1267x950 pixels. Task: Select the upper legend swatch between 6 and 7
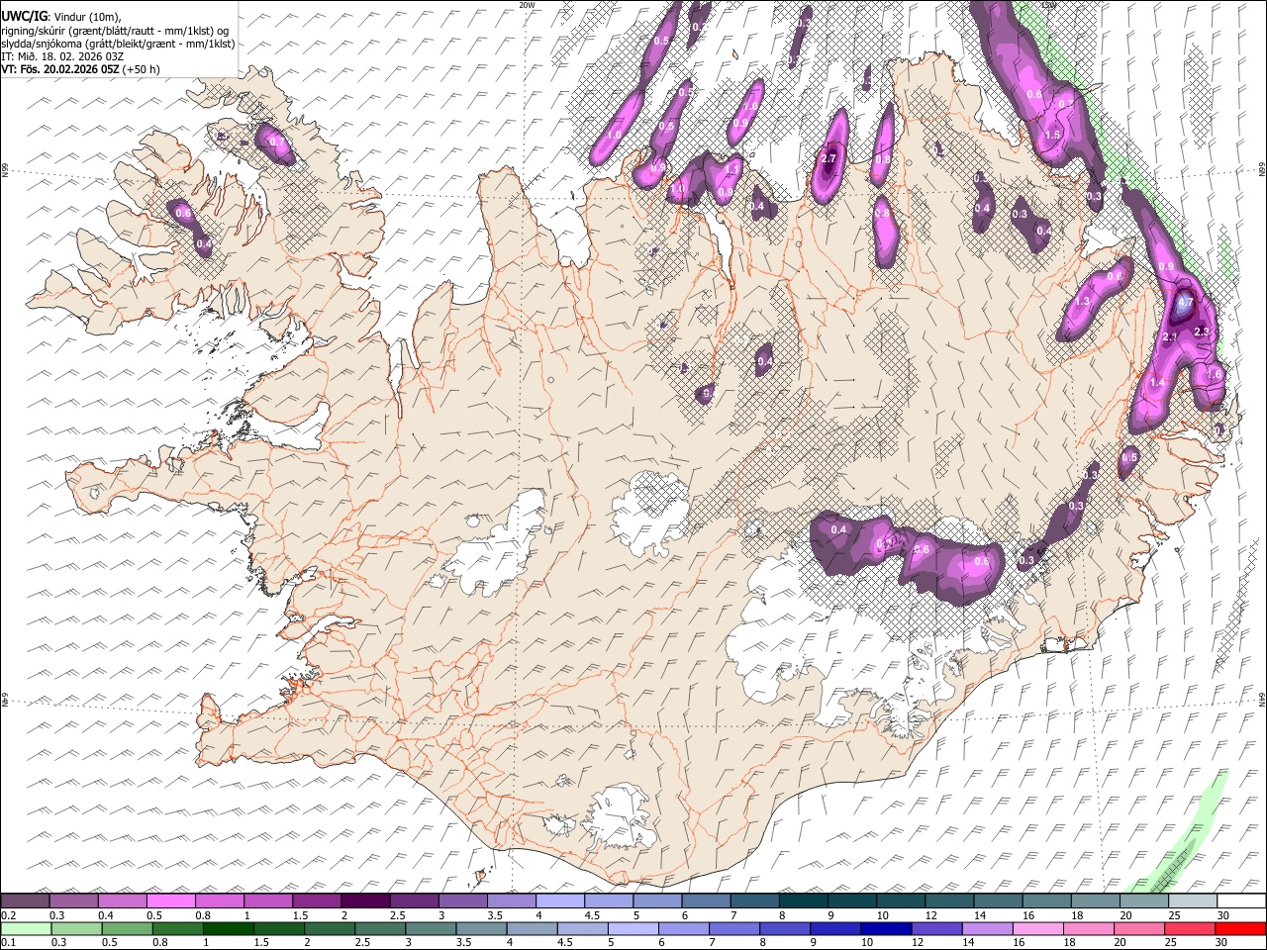point(706,901)
